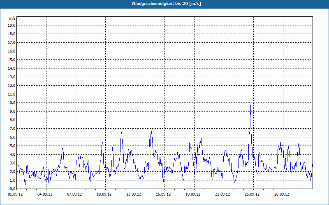
Task: Select the 4,0 y-axis label
Action: 12,155
